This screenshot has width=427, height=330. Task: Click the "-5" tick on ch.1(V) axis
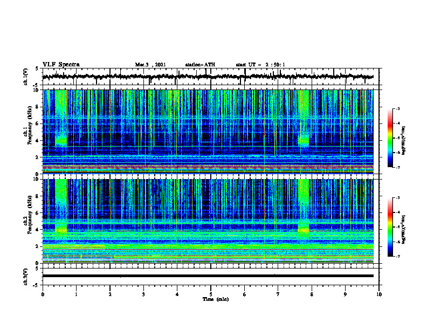36,85
